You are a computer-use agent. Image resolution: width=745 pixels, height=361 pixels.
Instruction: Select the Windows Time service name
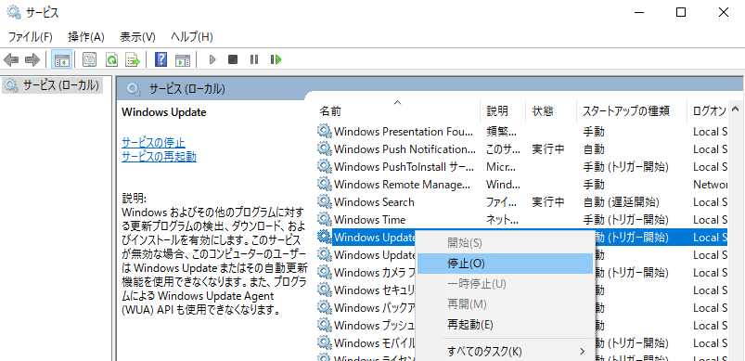(x=369, y=219)
